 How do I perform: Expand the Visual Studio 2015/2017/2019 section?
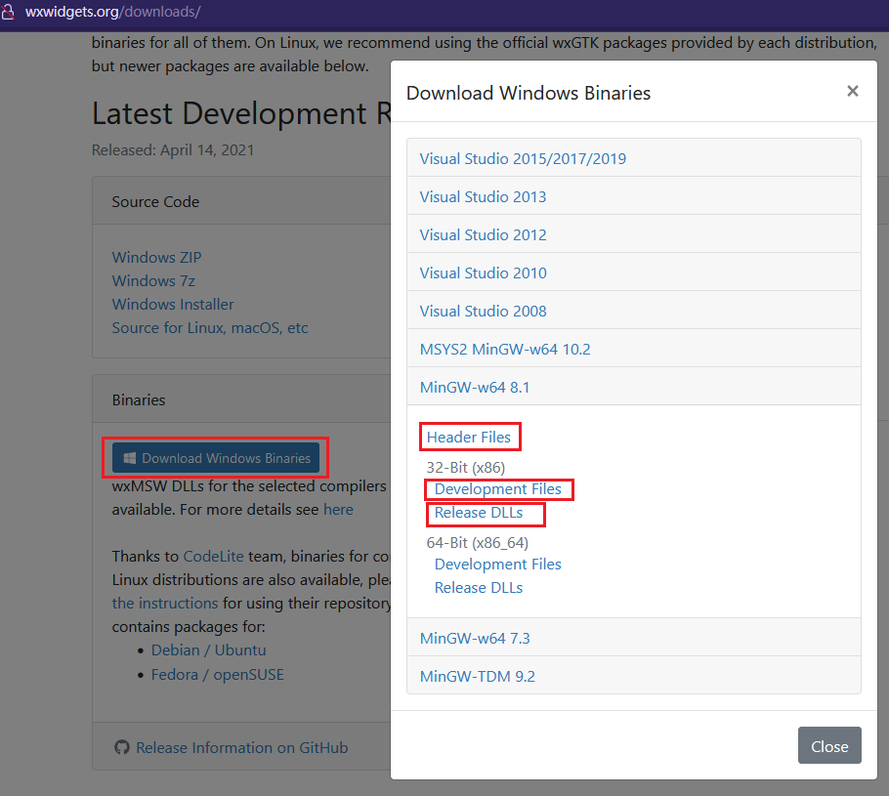click(x=523, y=158)
